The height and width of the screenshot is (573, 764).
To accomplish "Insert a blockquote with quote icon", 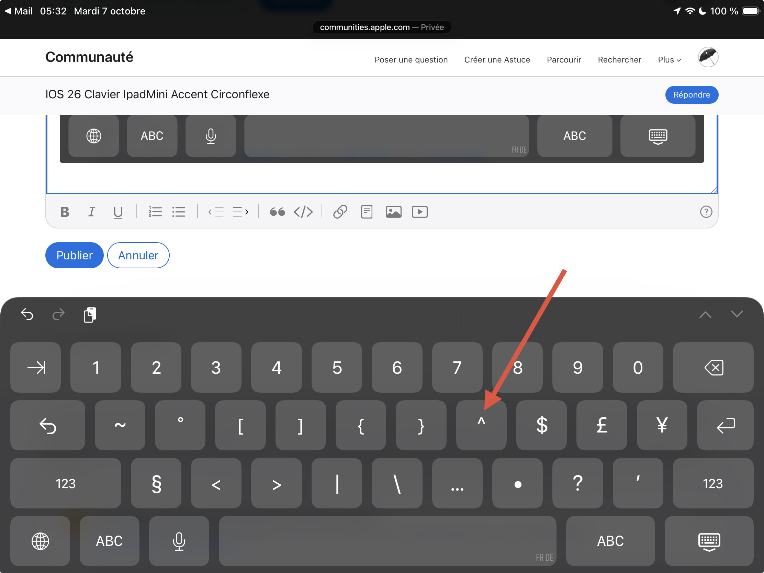I will [277, 212].
